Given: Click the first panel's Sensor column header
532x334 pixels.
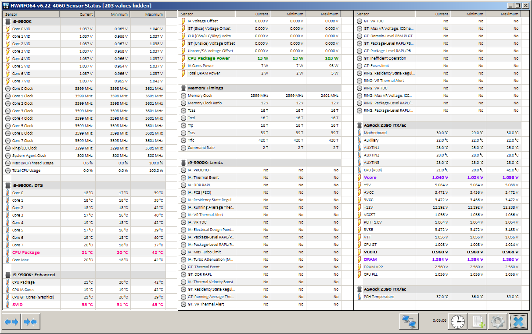Looking at the screenshot, I should click(x=31, y=14).
